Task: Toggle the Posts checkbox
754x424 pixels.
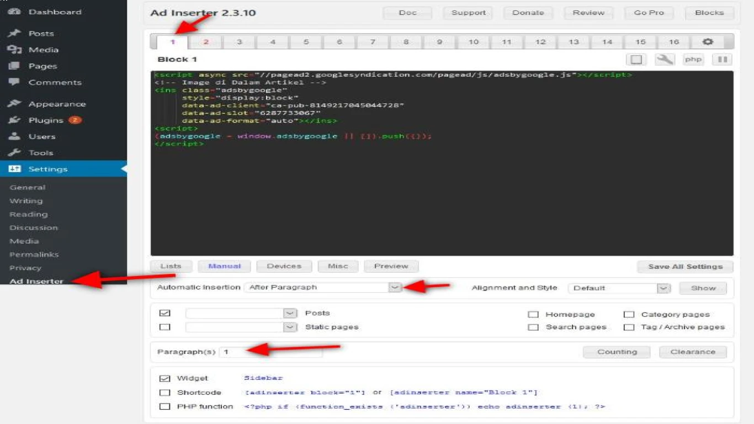Action: coord(164,313)
